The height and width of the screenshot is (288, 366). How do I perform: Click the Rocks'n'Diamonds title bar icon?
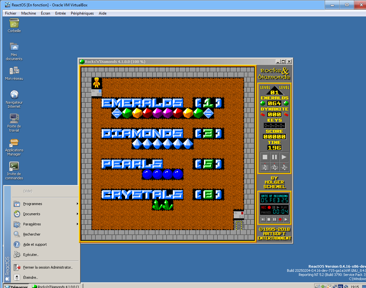click(x=82, y=61)
